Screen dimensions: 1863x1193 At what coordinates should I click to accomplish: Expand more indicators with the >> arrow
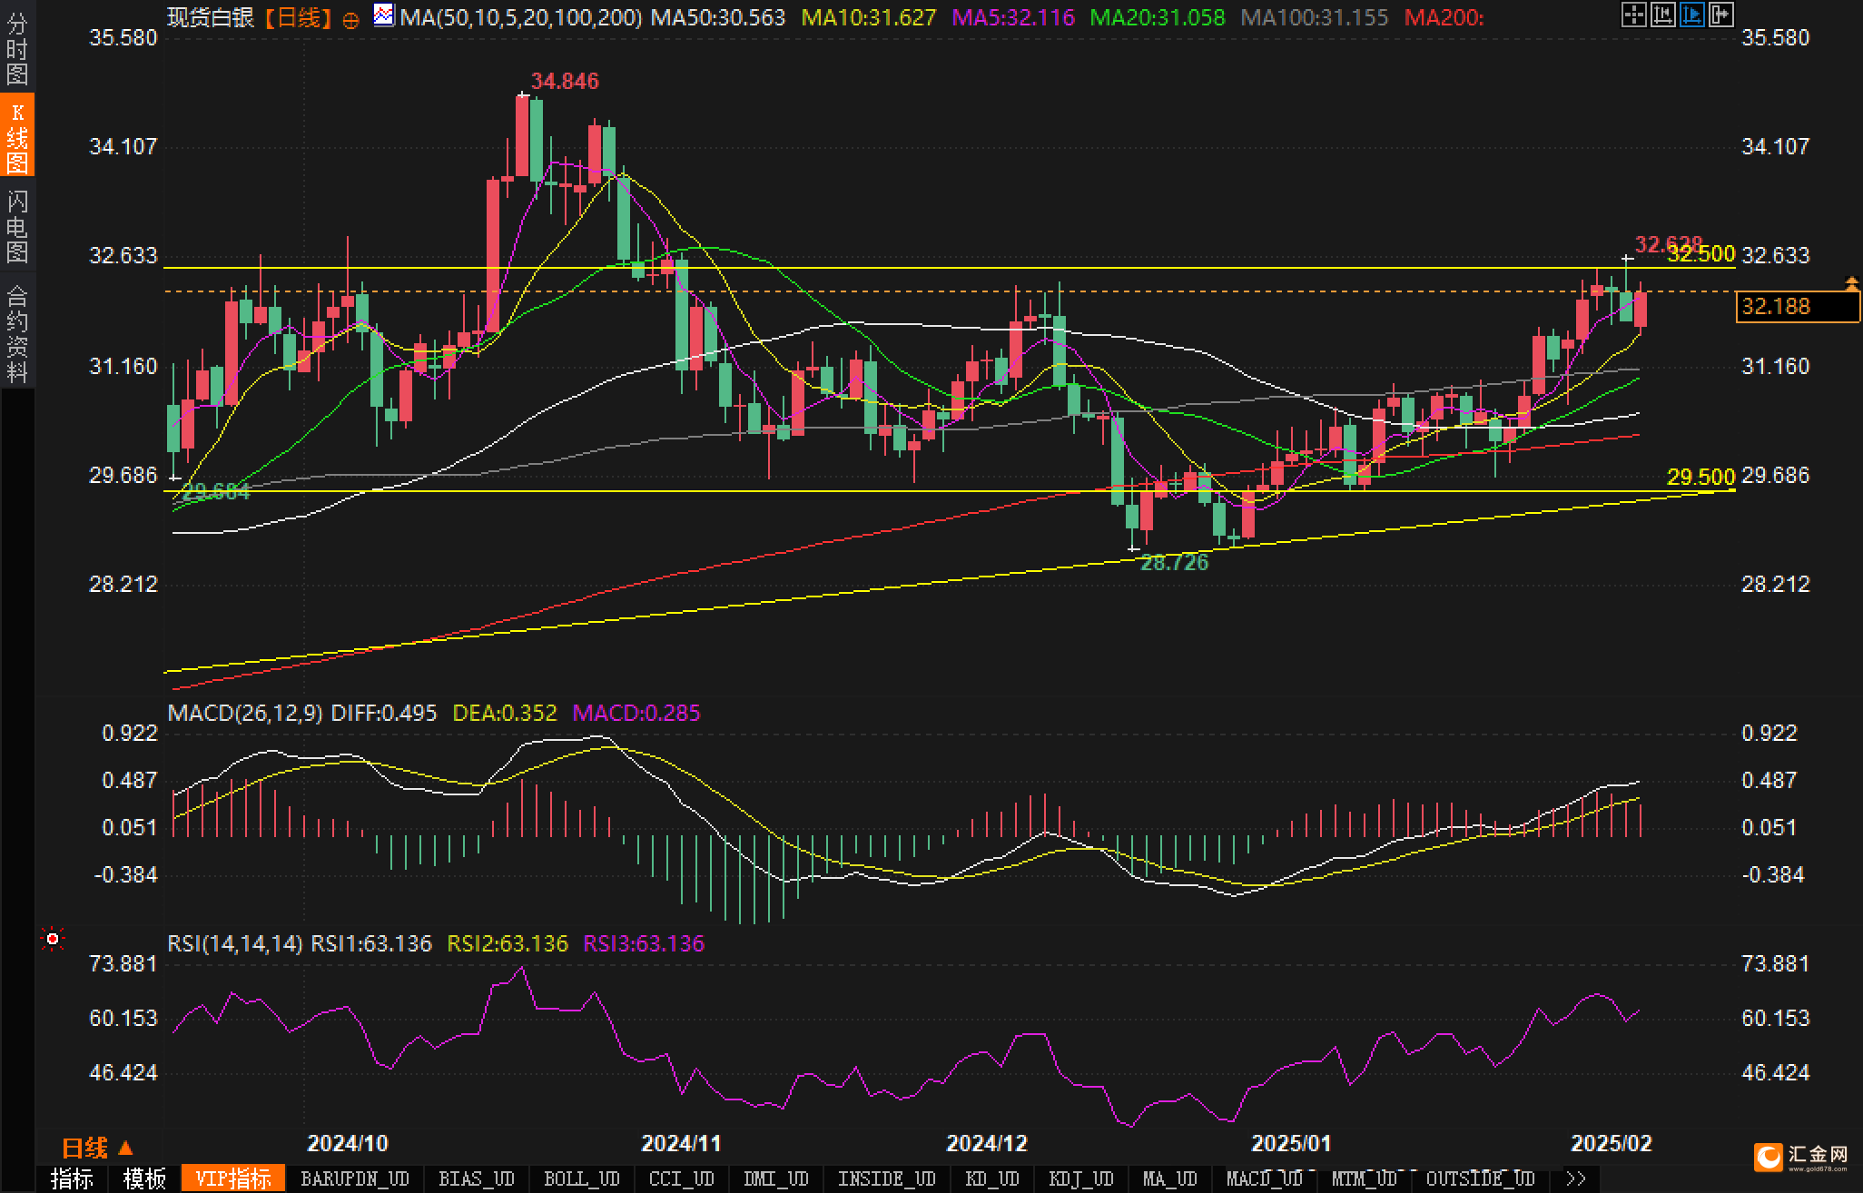[1576, 1178]
